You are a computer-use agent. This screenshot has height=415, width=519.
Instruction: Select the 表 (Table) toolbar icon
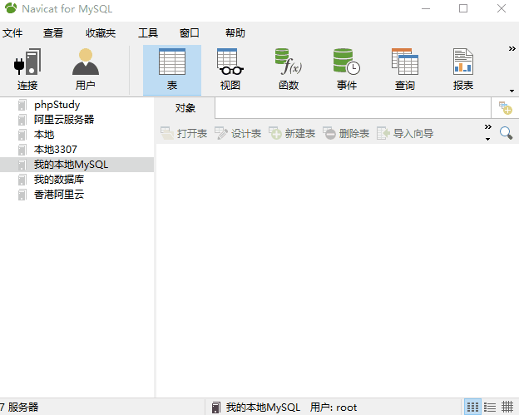click(x=172, y=70)
